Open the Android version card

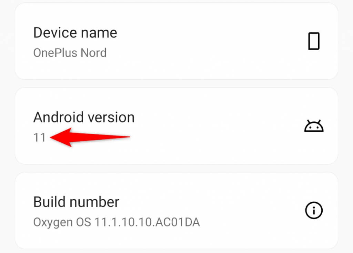(x=176, y=126)
